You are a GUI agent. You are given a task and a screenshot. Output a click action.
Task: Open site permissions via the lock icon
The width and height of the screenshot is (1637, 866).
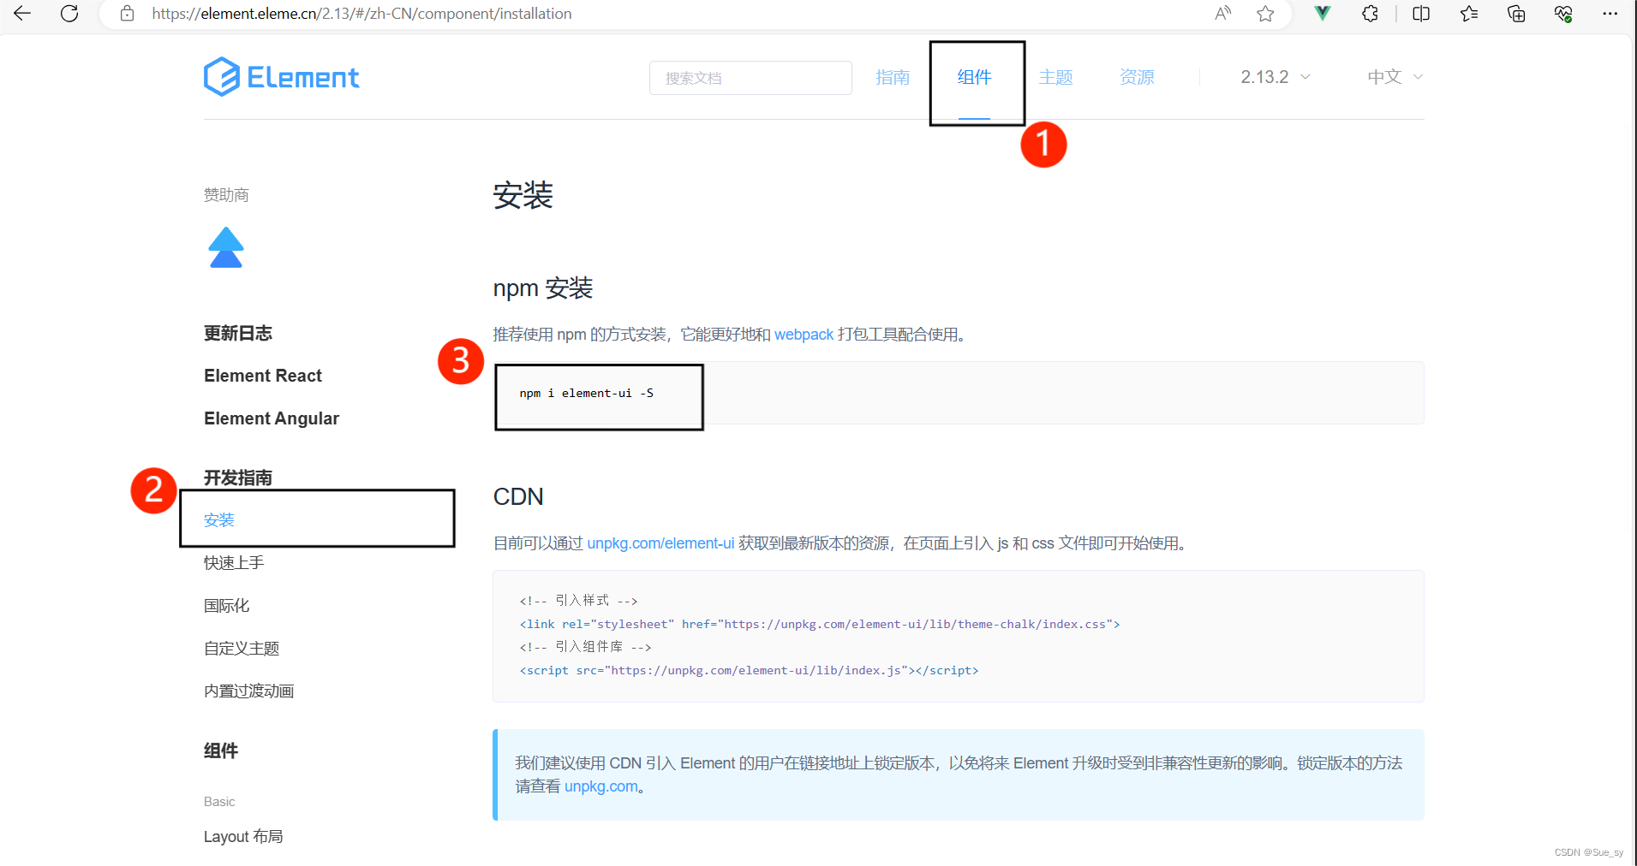(x=127, y=14)
